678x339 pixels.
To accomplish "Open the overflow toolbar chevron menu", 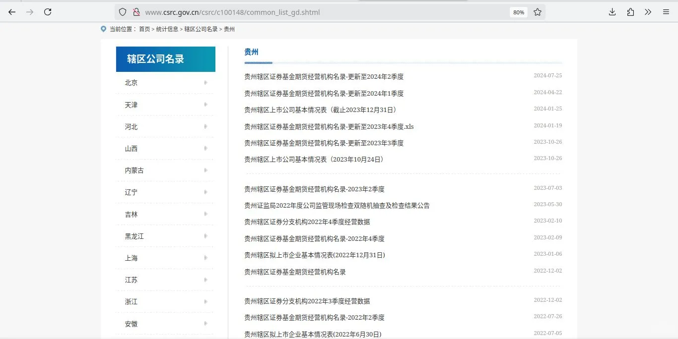I will pyautogui.click(x=648, y=12).
